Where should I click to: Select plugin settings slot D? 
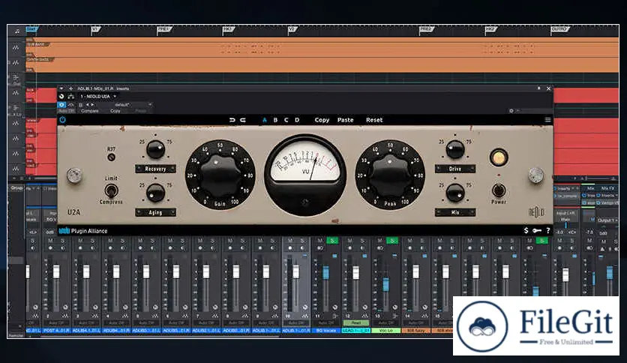click(x=297, y=120)
